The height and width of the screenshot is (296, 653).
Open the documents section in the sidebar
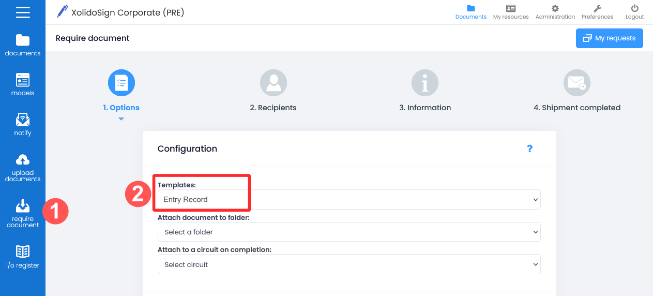click(x=23, y=45)
